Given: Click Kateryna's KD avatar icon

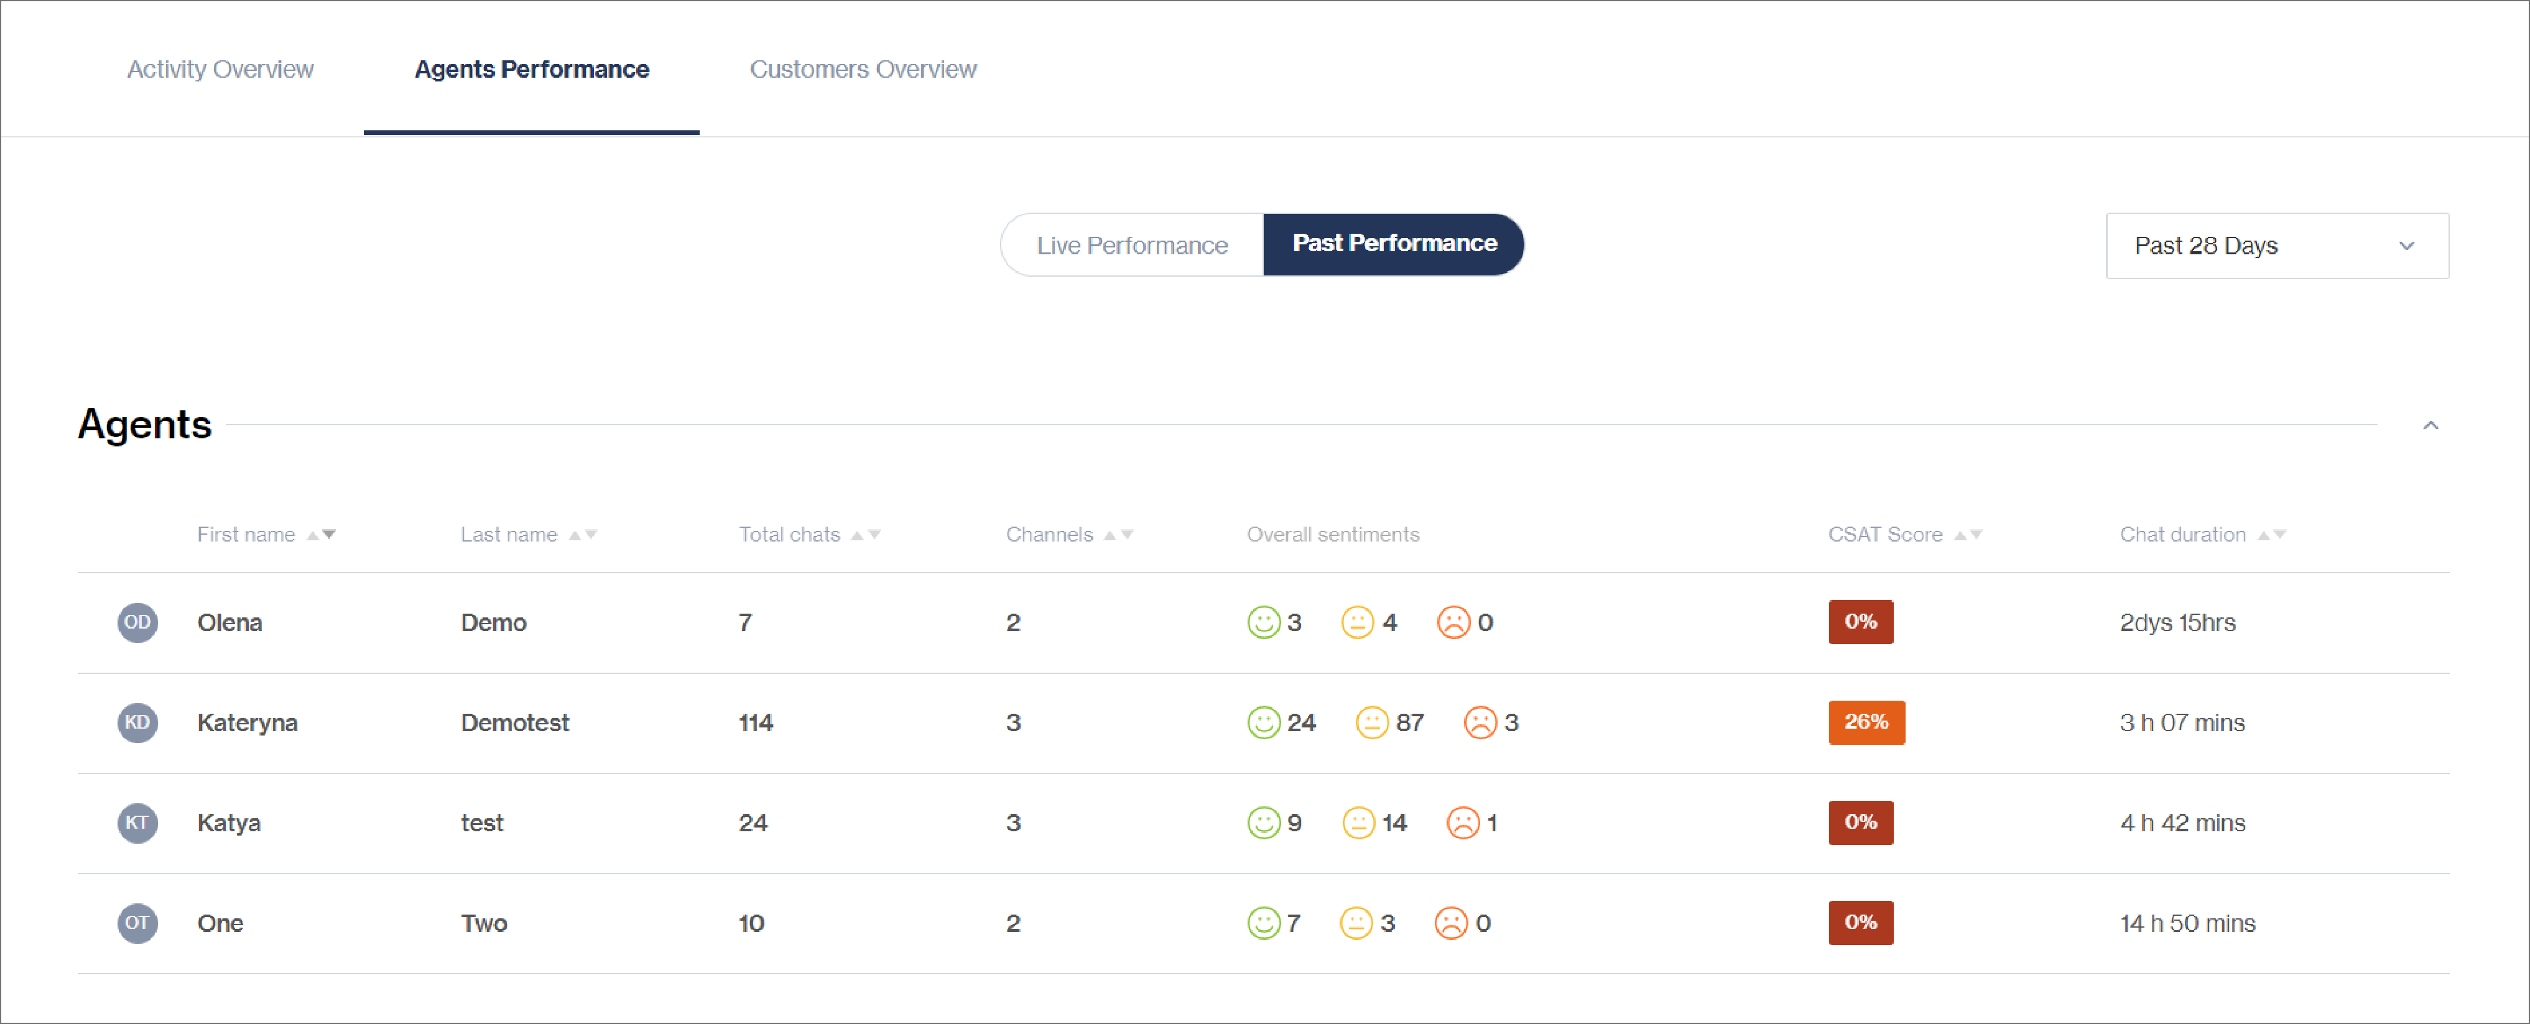Looking at the screenshot, I should pos(137,722).
